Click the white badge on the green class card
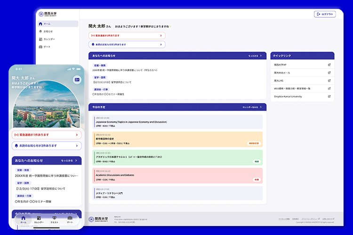353x235 pixels. point(257,162)
